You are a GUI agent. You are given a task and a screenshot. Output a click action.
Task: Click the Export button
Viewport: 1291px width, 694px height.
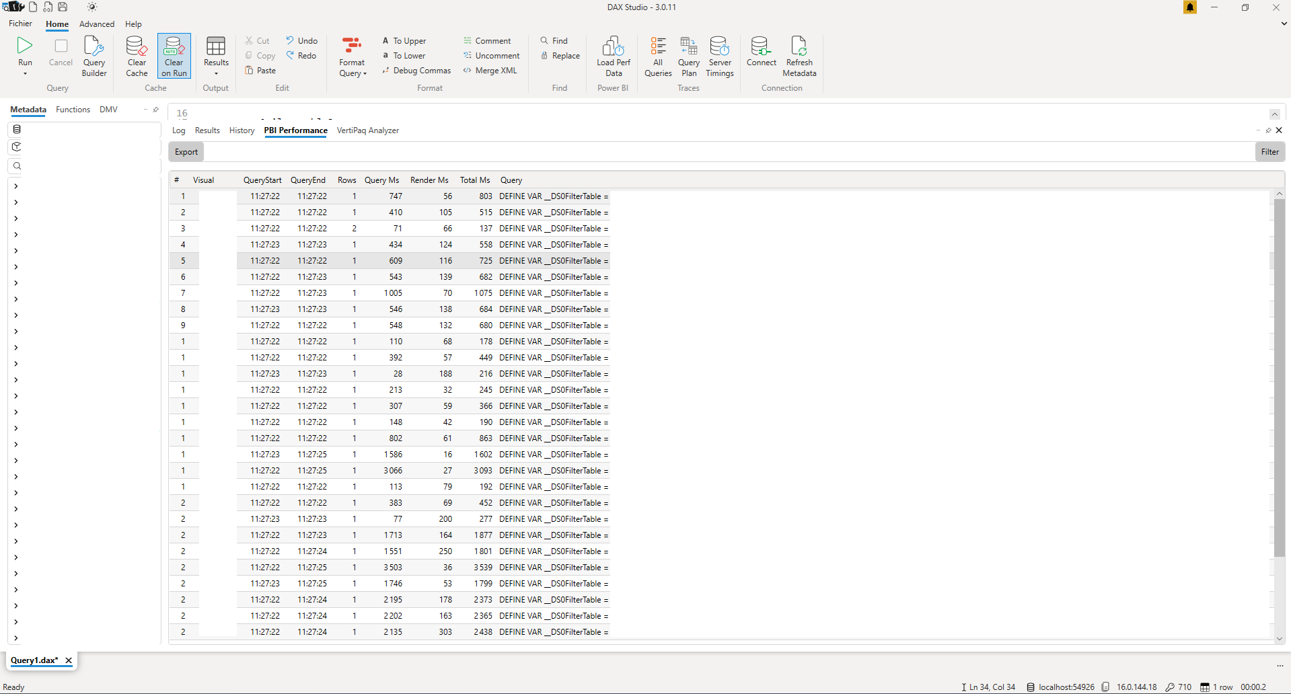point(186,152)
